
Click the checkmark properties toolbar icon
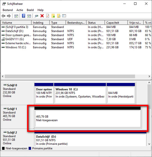coord(48,16)
